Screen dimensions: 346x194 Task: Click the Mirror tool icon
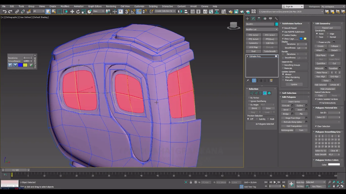point(180,12)
